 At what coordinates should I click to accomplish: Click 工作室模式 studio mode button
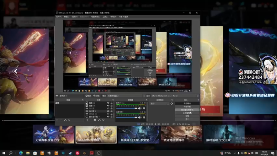point(187,113)
